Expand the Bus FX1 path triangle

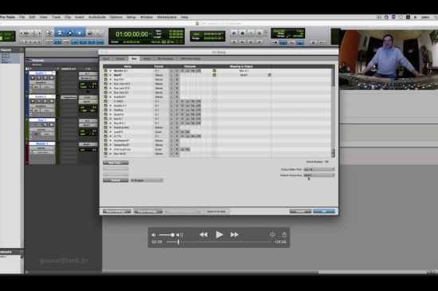pos(111,80)
